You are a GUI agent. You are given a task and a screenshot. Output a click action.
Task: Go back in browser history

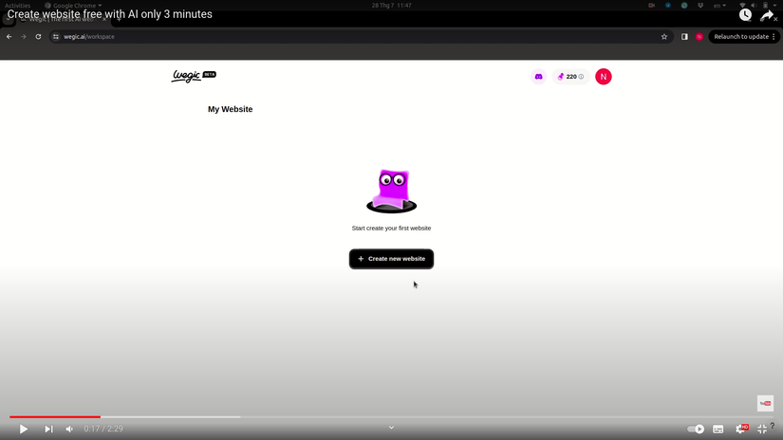(x=9, y=36)
